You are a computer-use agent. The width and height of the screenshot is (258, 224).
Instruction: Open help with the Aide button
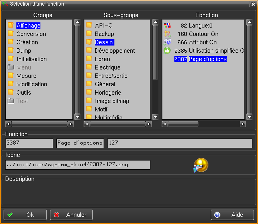pyautogui.click(x=232, y=215)
